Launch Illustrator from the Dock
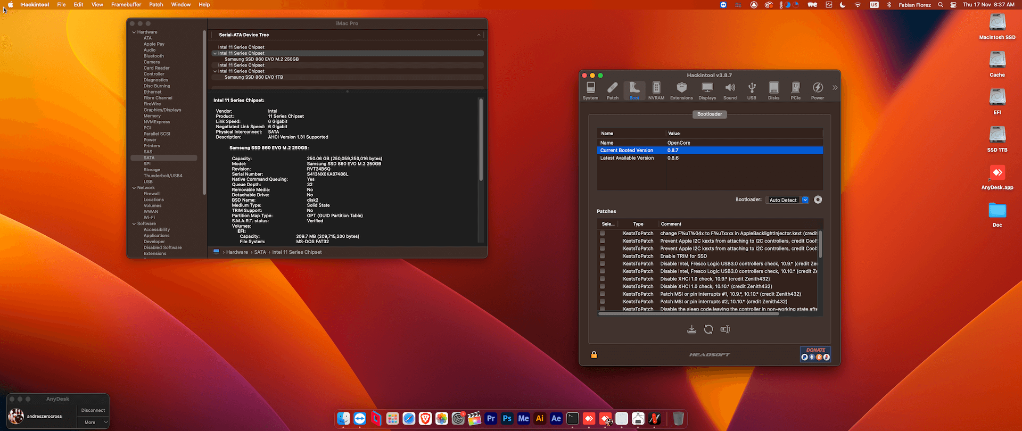Screen dimensions: 1022x431 [x=540, y=419]
